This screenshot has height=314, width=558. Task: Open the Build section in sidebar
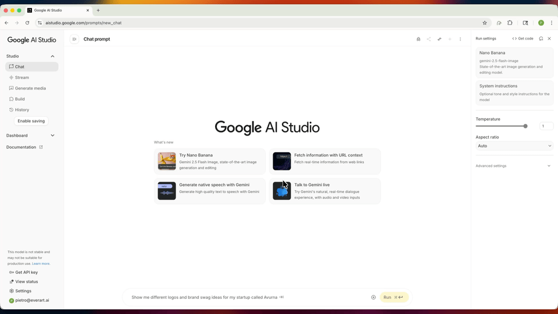coord(31,99)
